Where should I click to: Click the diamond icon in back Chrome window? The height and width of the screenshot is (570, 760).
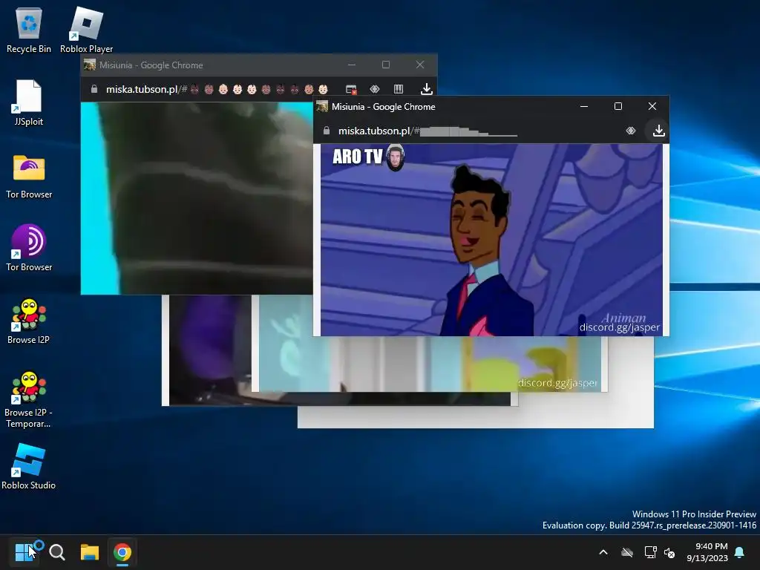tap(375, 89)
